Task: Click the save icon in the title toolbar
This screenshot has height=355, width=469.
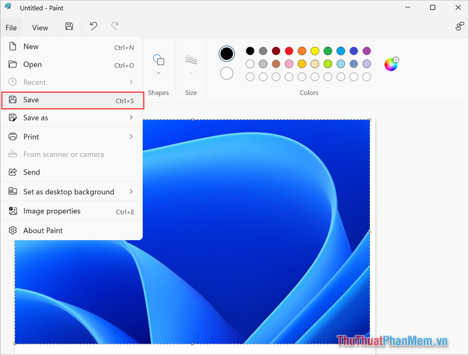Action: click(69, 26)
